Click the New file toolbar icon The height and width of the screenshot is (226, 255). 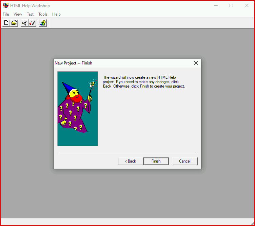tap(6, 23)
